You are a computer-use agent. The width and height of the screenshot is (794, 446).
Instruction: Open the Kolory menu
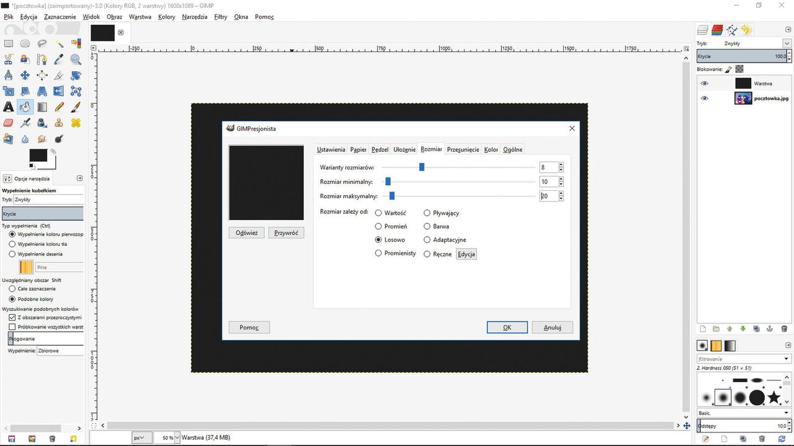click(166, 17)
